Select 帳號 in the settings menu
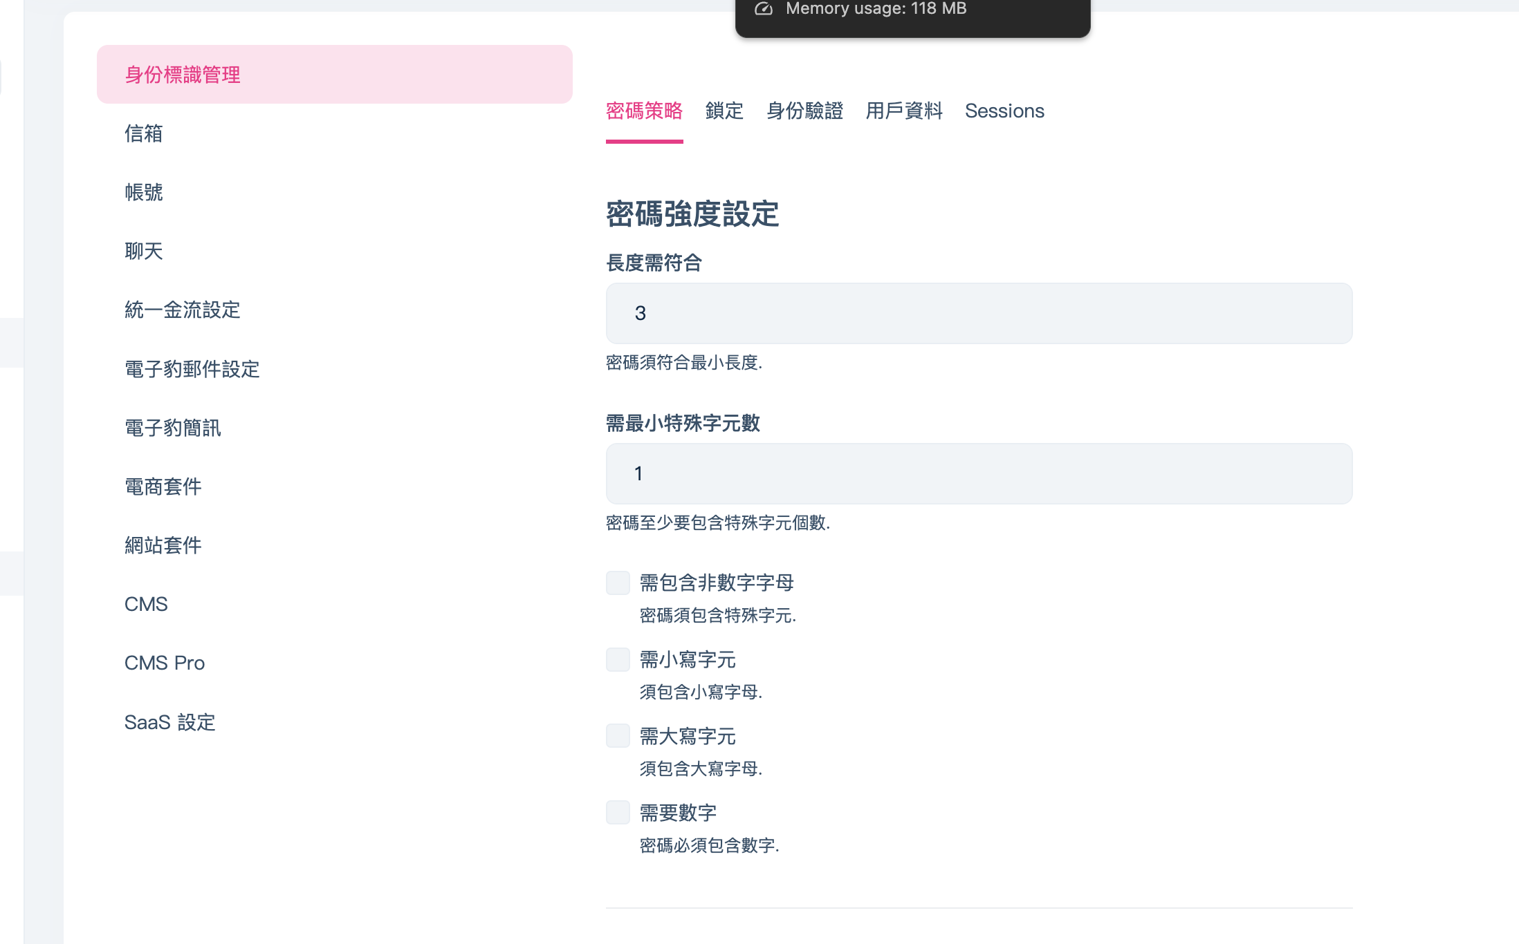The image size is (1519, 944). 144,192
